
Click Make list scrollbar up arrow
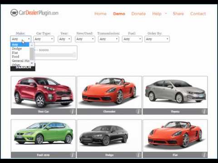(x=32, y=45)
